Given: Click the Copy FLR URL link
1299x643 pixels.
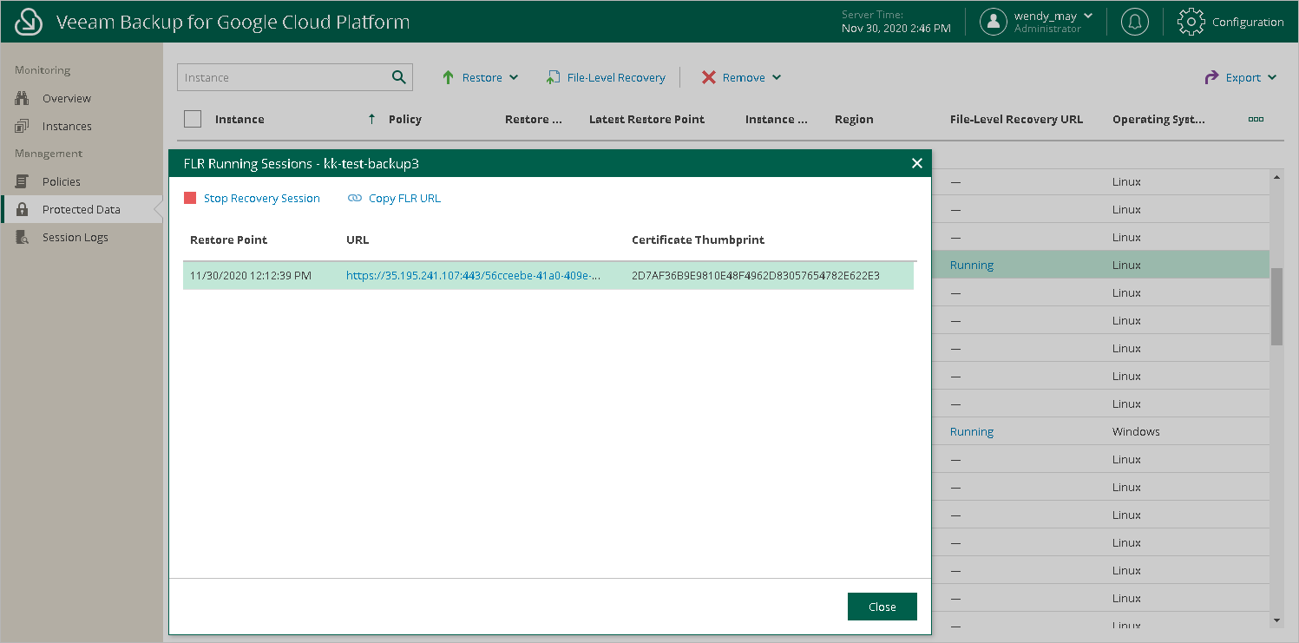Looking at the screenshot, I should 404,199.
